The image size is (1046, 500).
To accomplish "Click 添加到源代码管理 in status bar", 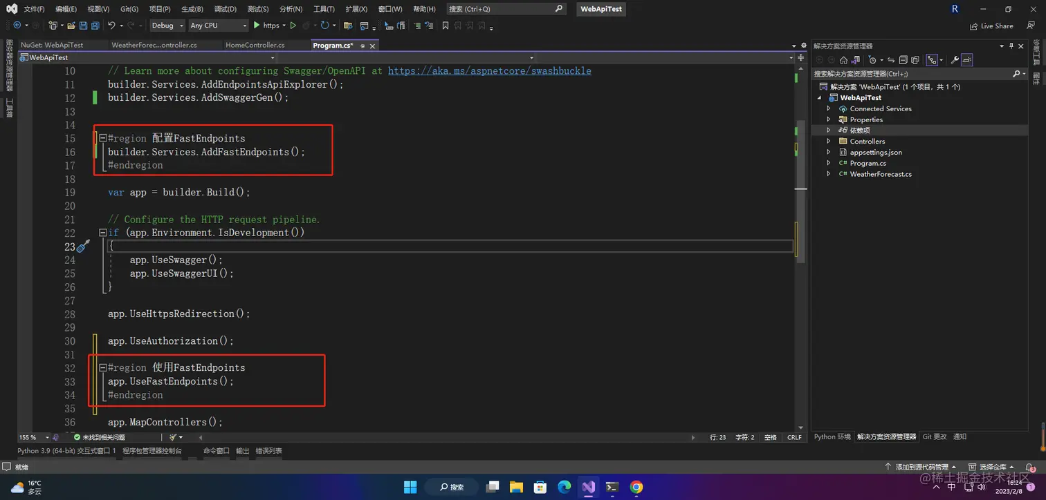I will pyautogui.click(x=921, y=467).
